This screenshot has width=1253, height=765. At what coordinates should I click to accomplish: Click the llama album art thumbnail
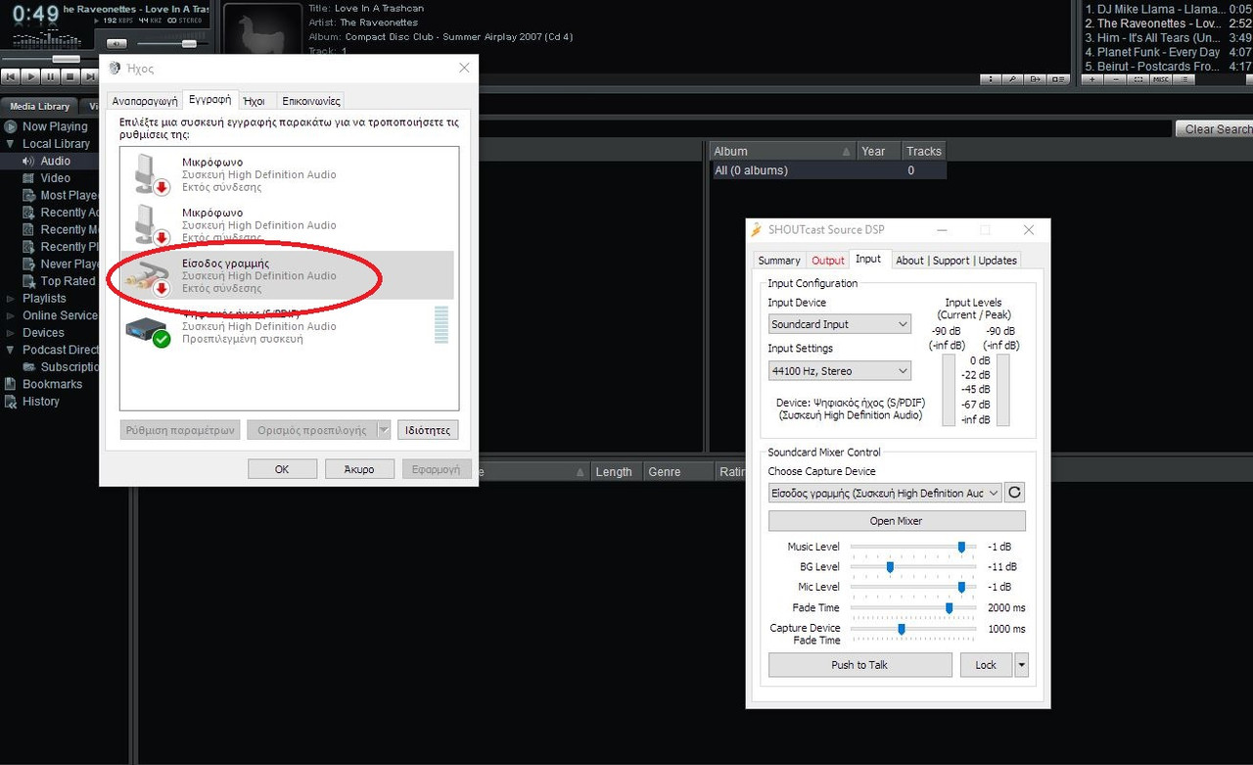pyautogui.click(x=262, y=30)
